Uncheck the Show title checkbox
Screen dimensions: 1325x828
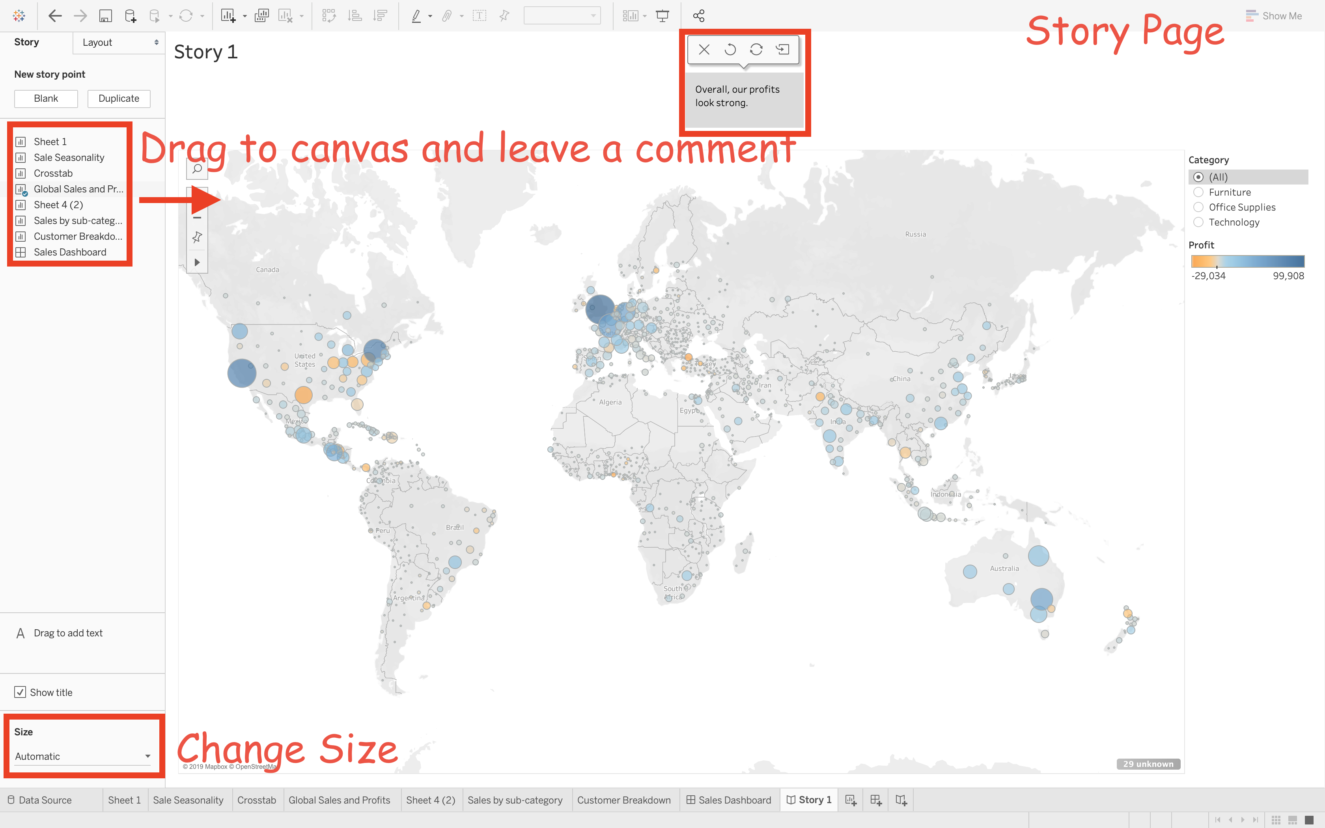[20, 692]
